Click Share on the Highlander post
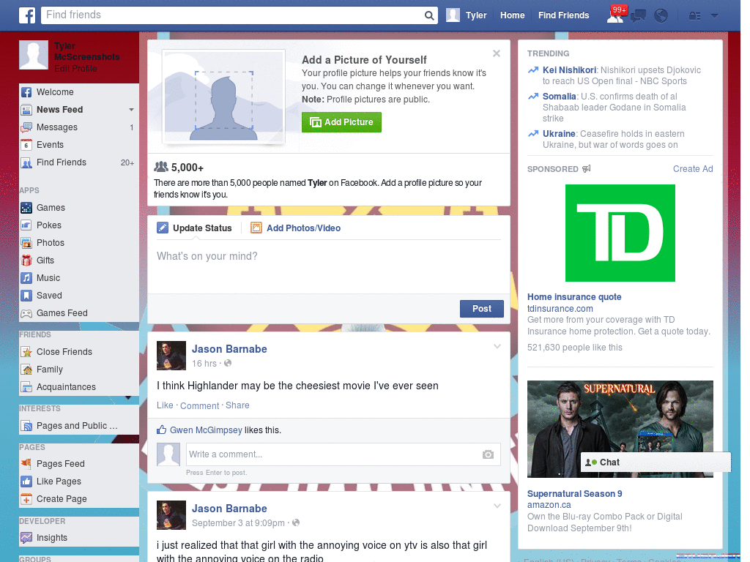Screen dimensions: 750x562 [x=237, y=405]
